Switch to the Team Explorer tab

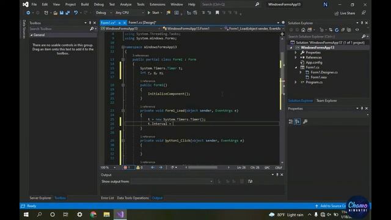point(327,100)
